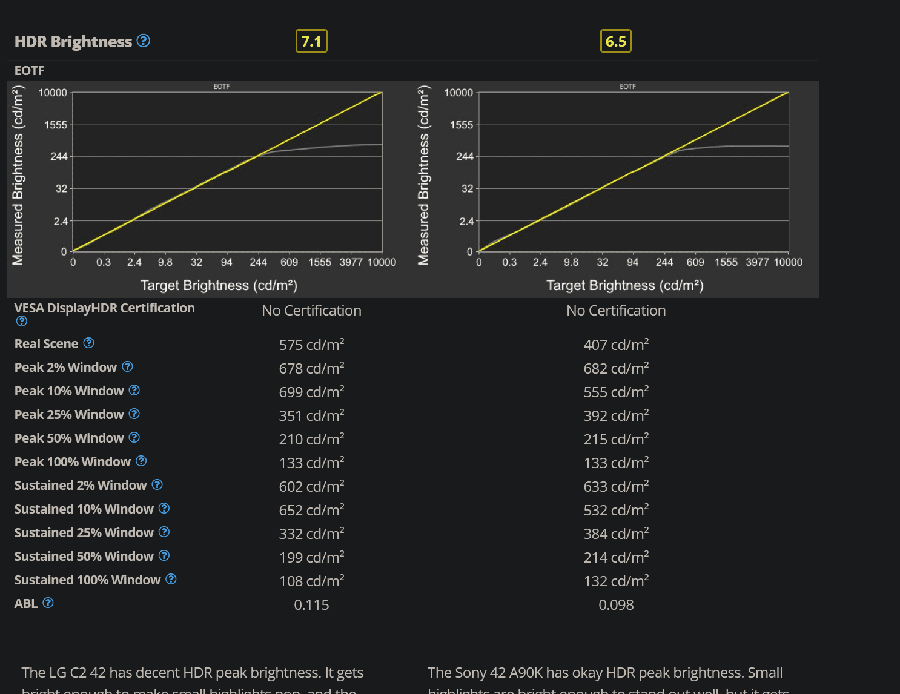This screenshot has width=900, height=694.
Task: Open Peak 50% Window help icon
Action: coord(134,437)
